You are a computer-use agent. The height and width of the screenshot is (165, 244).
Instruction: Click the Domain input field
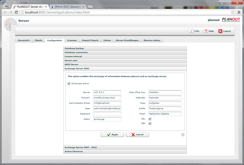tap(107, 98)
